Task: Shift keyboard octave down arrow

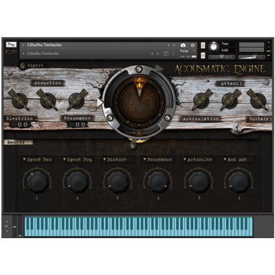Action: point(7,231)
